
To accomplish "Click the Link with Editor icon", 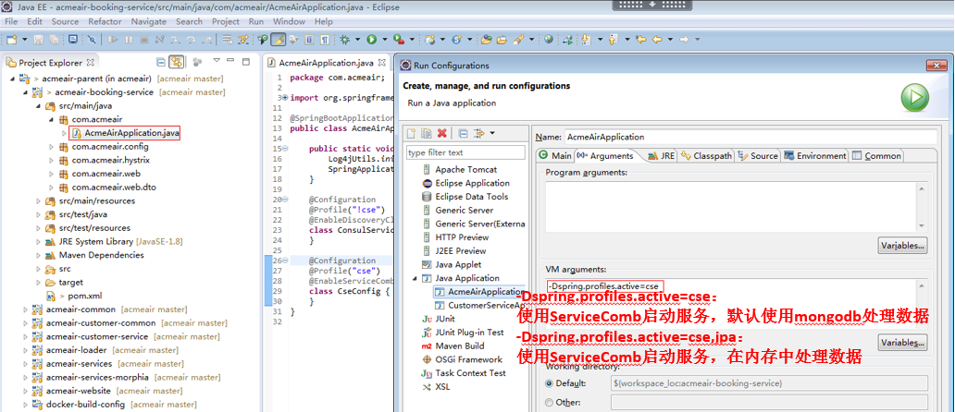I will coord(176,63).
